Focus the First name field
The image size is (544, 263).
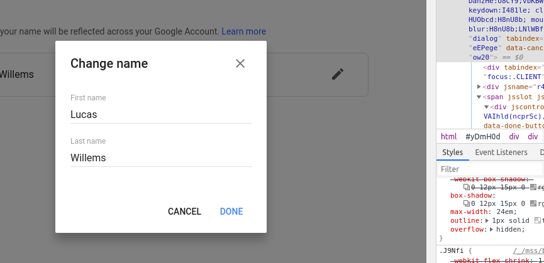click(x=160, y=114)
